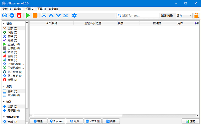Select the 做种 (0) status filter
The width and height of the screenshot is (201, 124).
click(14, 36)
